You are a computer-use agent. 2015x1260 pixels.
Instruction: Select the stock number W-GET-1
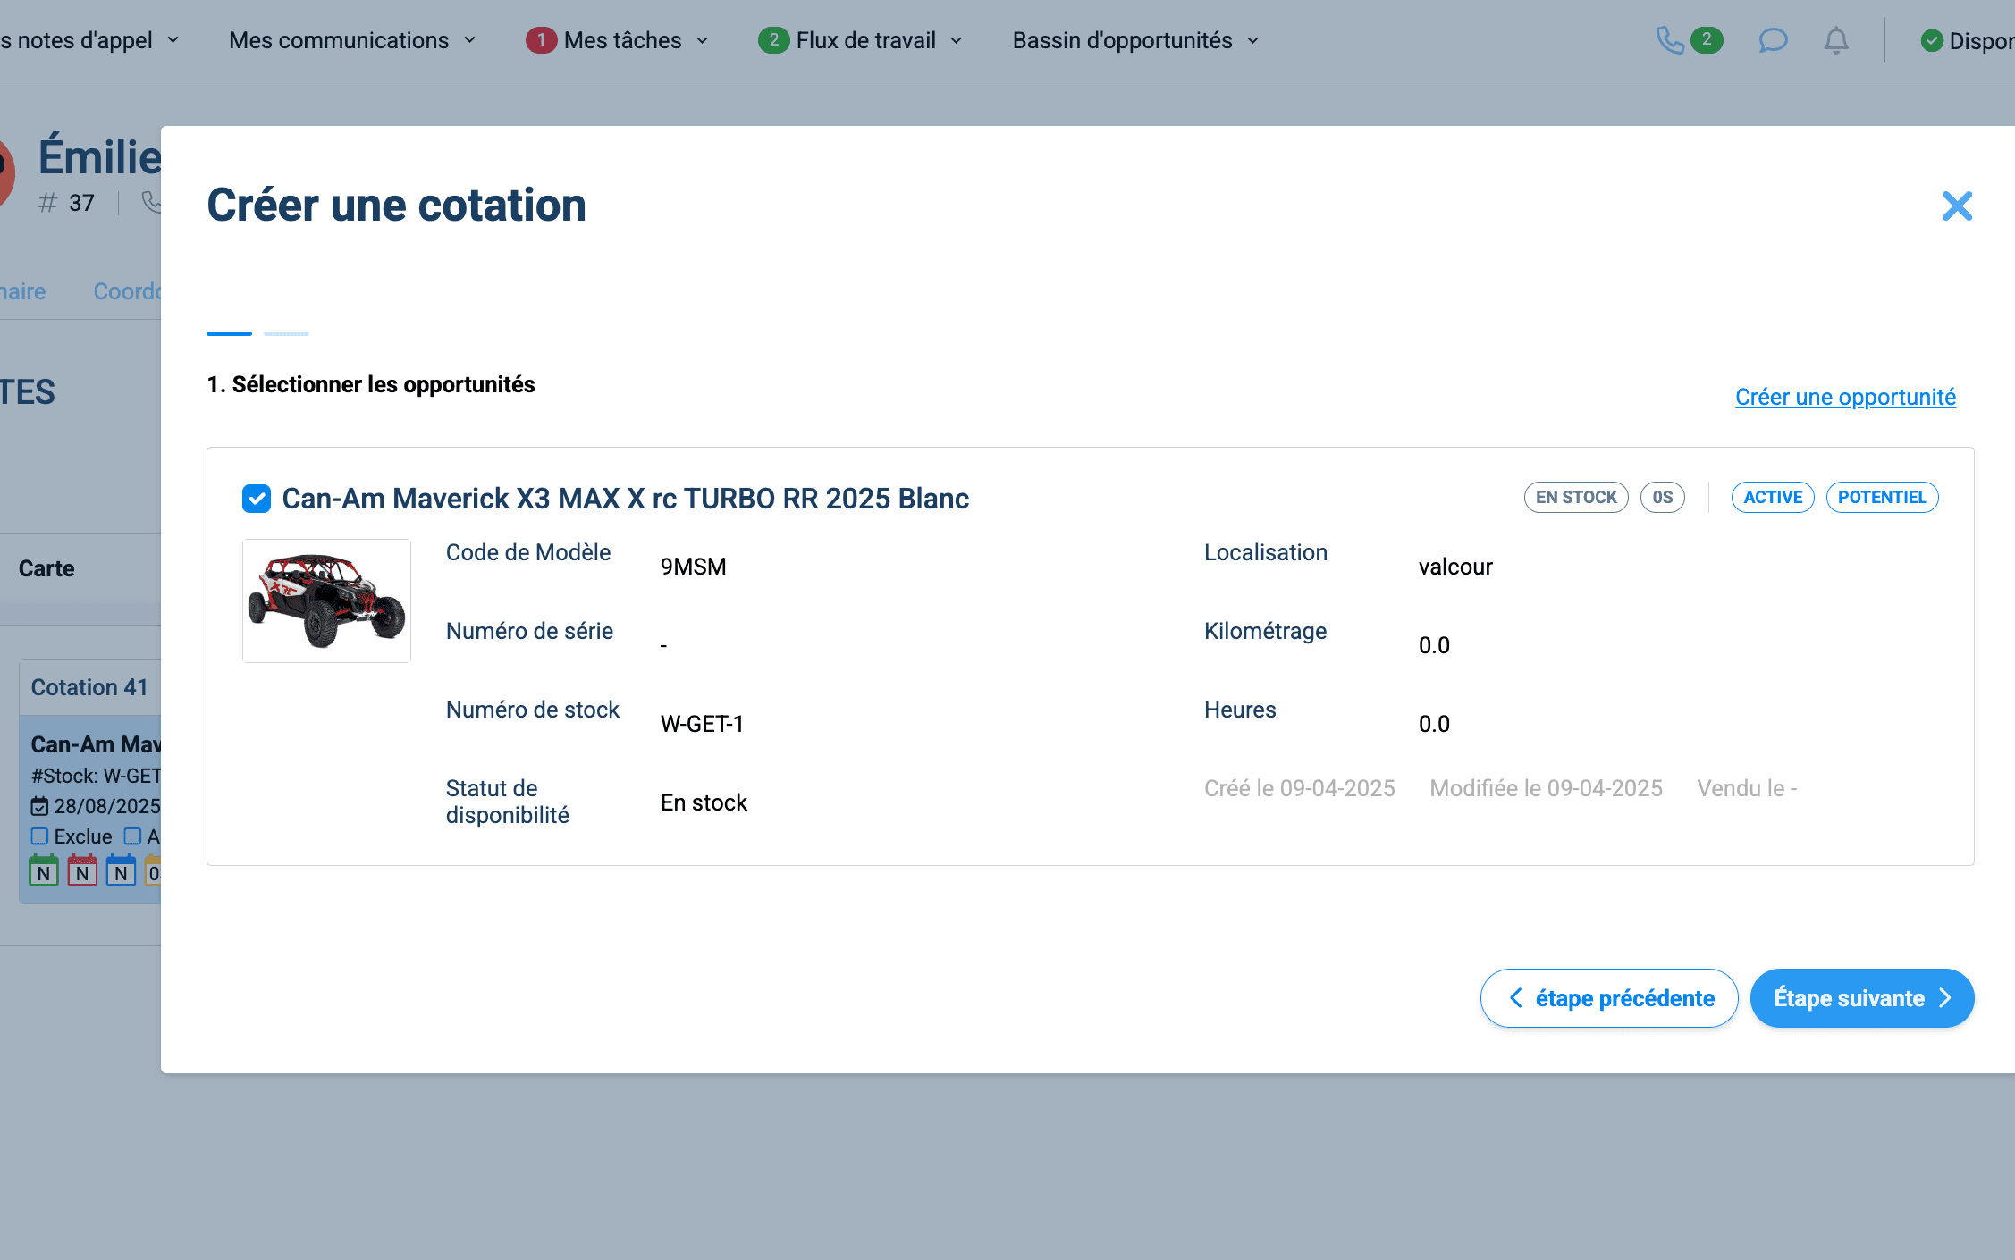(702, 724)
